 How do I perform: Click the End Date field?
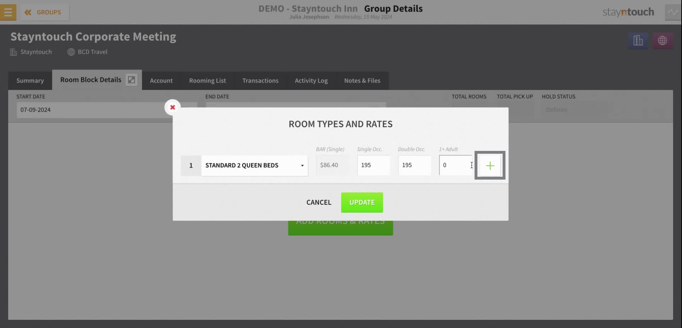click(x=296, y=105)
